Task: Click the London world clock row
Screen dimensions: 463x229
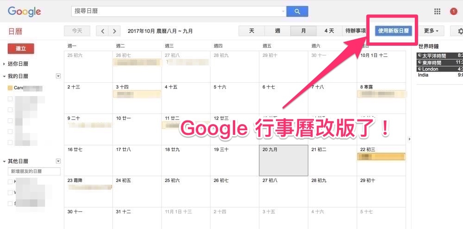Action: click(440, 69)
